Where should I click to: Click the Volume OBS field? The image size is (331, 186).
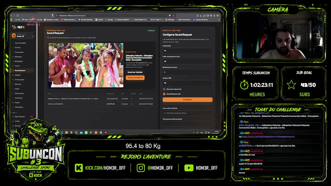(187, 83)
